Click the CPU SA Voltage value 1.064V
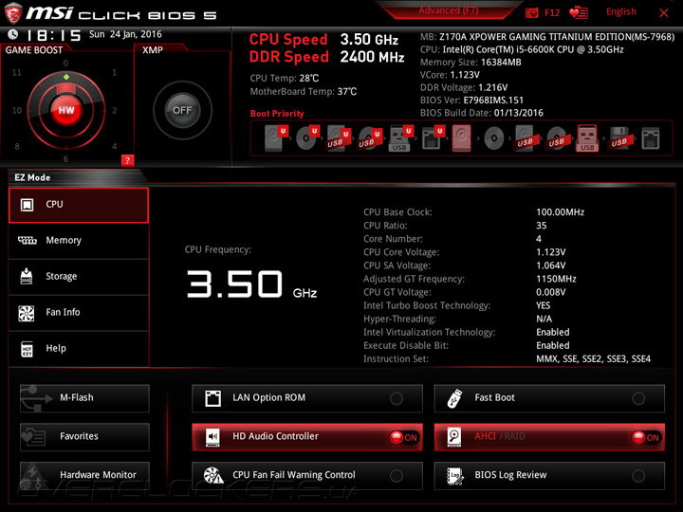 coord(551,265)
